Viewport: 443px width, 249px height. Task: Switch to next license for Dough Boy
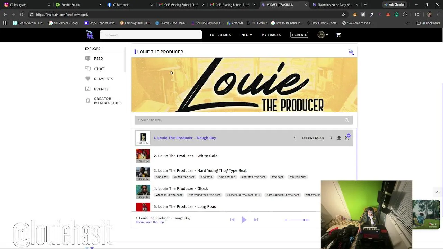[x=331, y=138]
